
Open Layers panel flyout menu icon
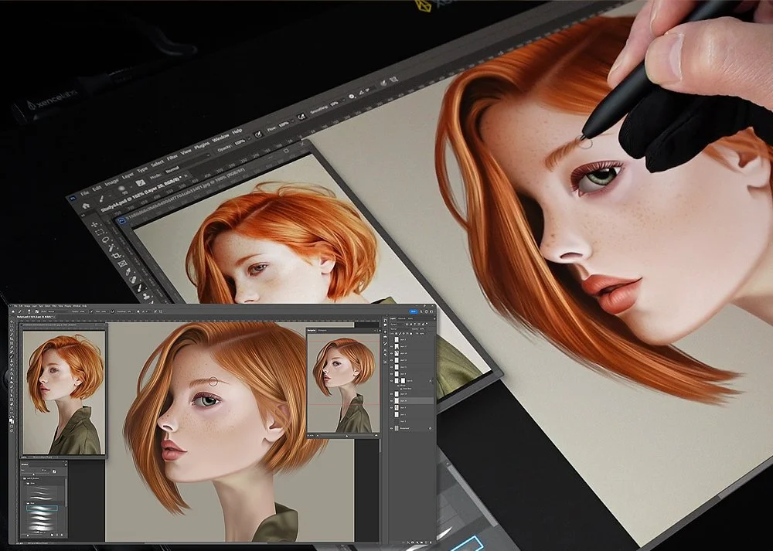tap(434, 319)
